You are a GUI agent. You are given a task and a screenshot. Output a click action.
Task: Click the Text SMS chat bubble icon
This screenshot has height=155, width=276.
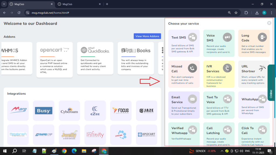tap(192, 37)
